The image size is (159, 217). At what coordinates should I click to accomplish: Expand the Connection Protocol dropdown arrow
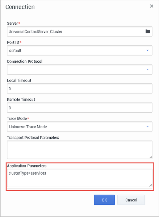coord(147,70)
